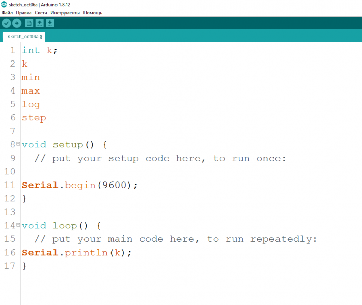
Task: Collapse the void setup() code block
Action: [18, 144]
